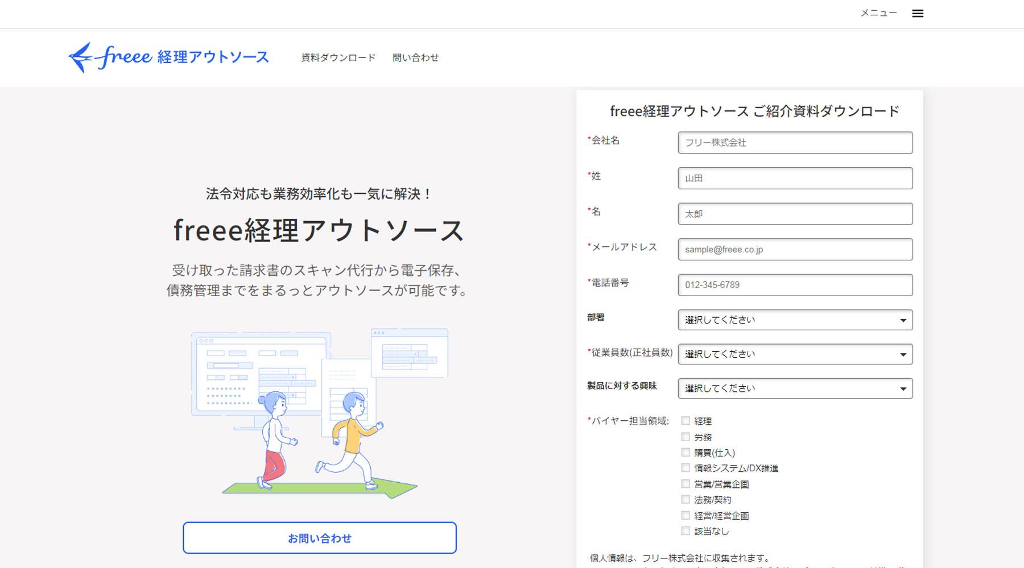Click the 部署 label

click(x=596, y=317)
